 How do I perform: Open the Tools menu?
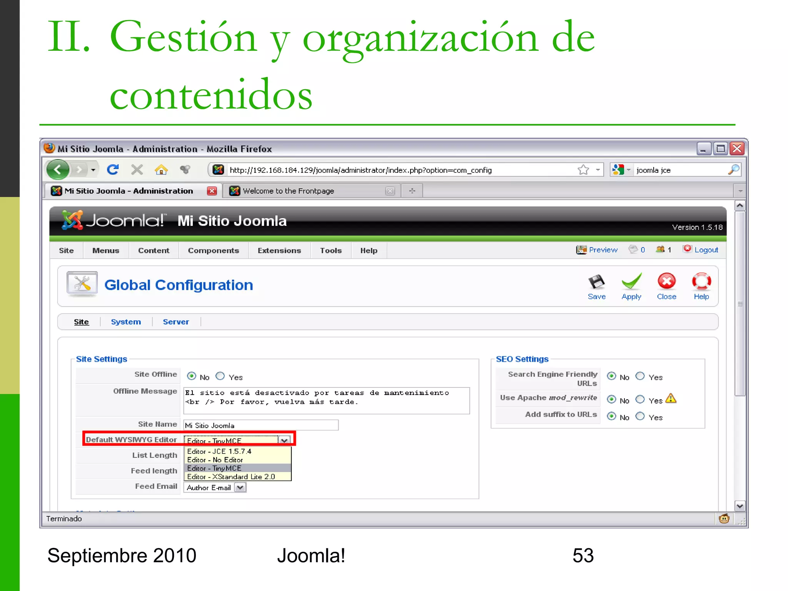pyautogui.click(x=331, y=250)
